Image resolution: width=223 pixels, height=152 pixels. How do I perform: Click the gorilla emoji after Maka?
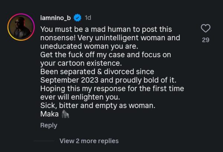point(65,114)
